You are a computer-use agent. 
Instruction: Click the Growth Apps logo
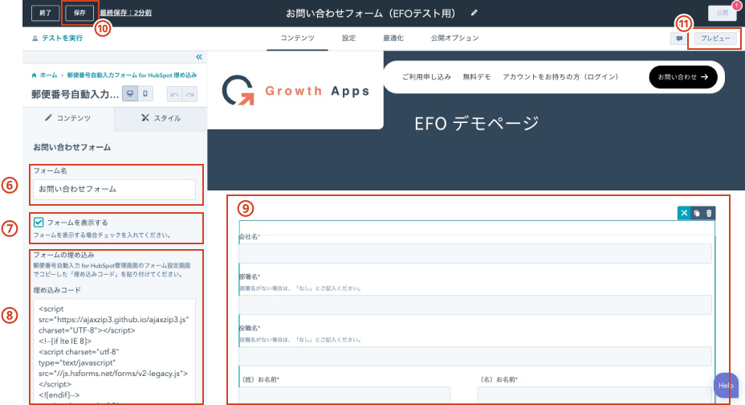pyautogui.click(x=295, y=90)
